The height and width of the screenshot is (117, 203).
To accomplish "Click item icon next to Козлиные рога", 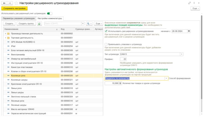I will click(x=9, y=76).
